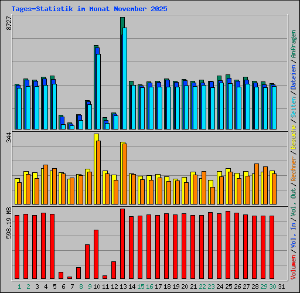The height and width of the screenshot is (293, 300).
Task: Select the yellow Besuche bar for day 23
Action: (x=210, y=192)
